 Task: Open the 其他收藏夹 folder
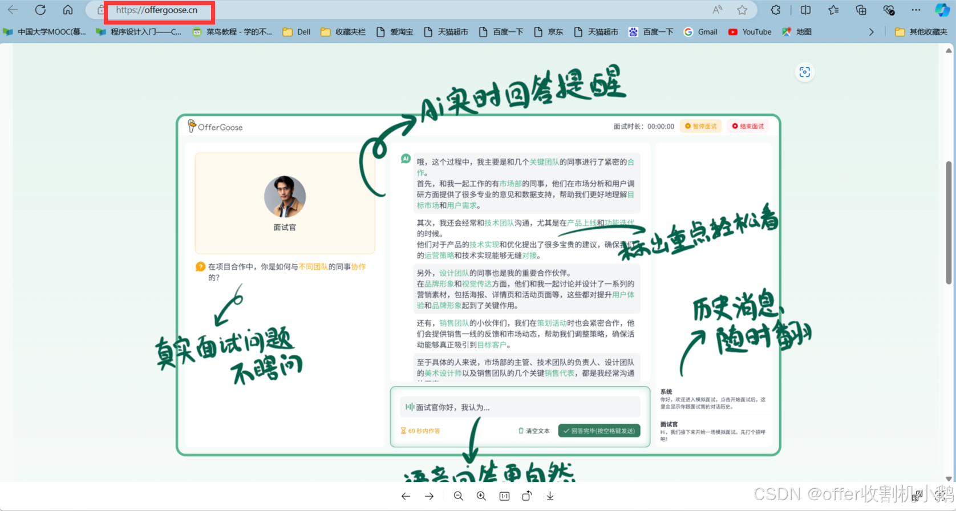(x=921, y=32)
